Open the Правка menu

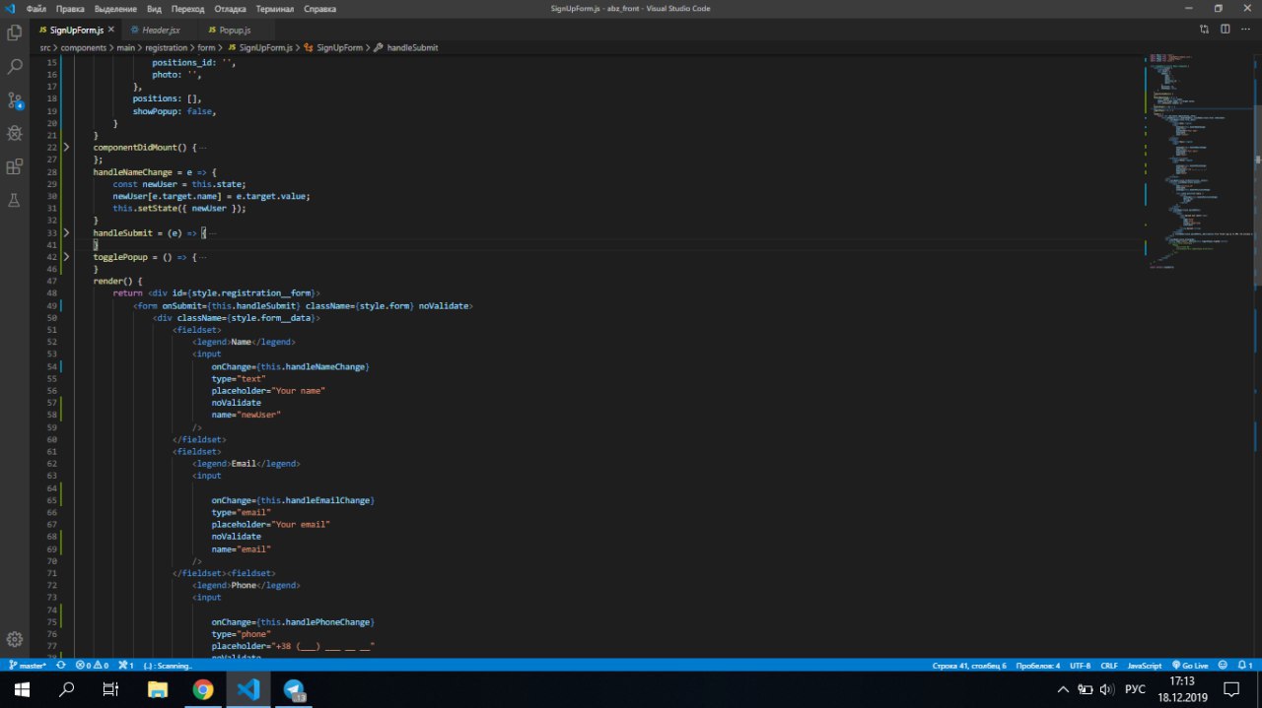coord(70,8)
